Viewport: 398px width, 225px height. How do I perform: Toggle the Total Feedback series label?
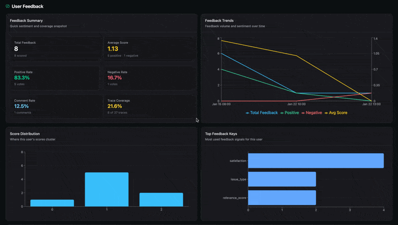tap(264, 113)
